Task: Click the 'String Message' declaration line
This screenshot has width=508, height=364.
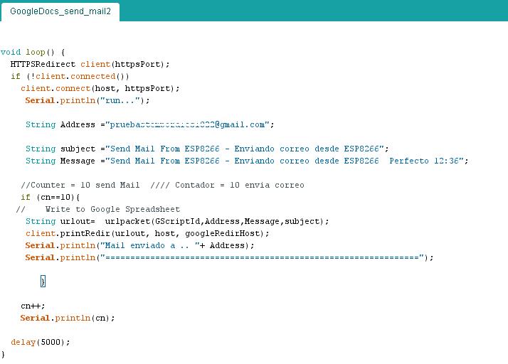Action: 247,161
